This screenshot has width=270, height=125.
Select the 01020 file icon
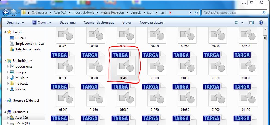click(x=215, y=63)
